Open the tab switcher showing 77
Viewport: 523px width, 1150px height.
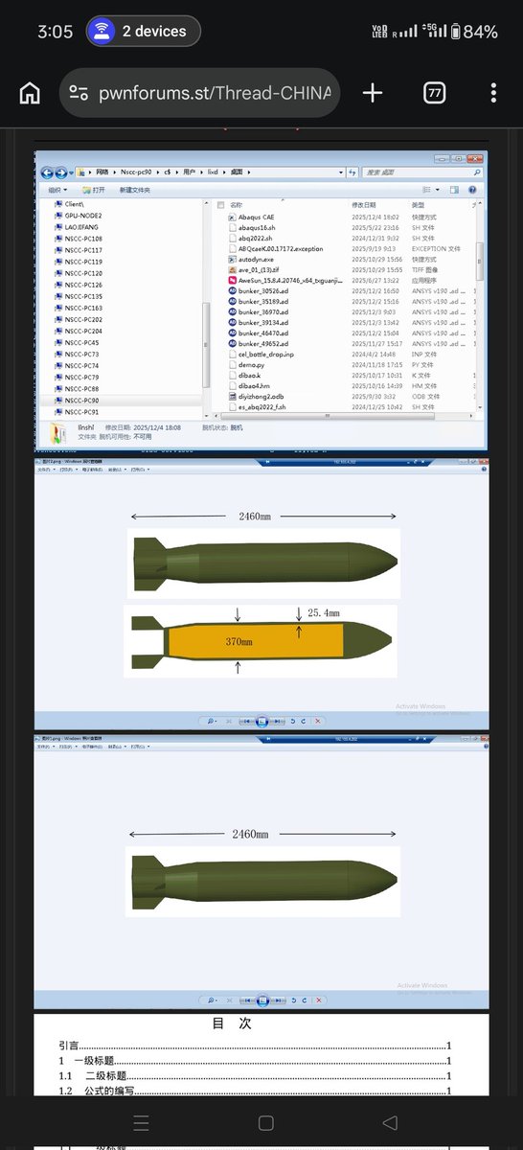434,93
